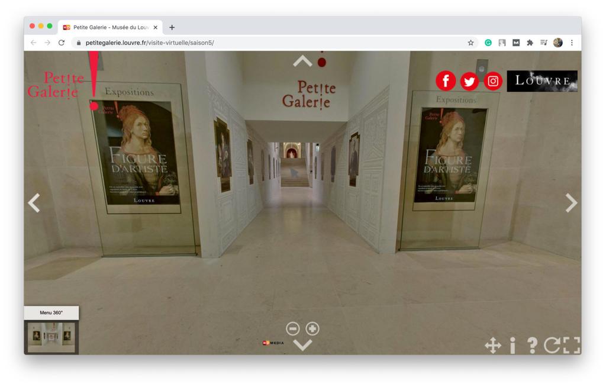Start auto-rotation with the circular arrow icon
Screen dimensions: 606x387
[x=552, y=345]
